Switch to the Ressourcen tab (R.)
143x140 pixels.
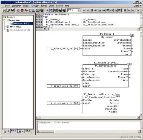point(28,131)
